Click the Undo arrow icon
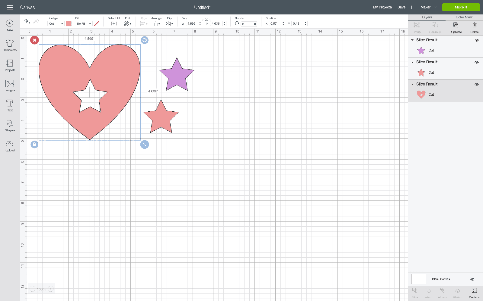 point(27,21)
